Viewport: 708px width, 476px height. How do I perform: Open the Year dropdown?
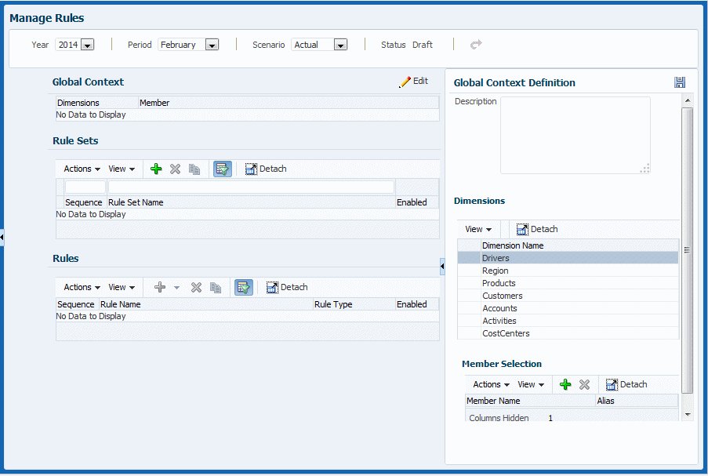(x=88, y=45)
